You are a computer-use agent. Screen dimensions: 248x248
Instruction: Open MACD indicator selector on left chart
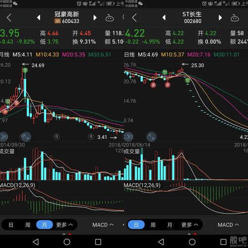(103, 225)
